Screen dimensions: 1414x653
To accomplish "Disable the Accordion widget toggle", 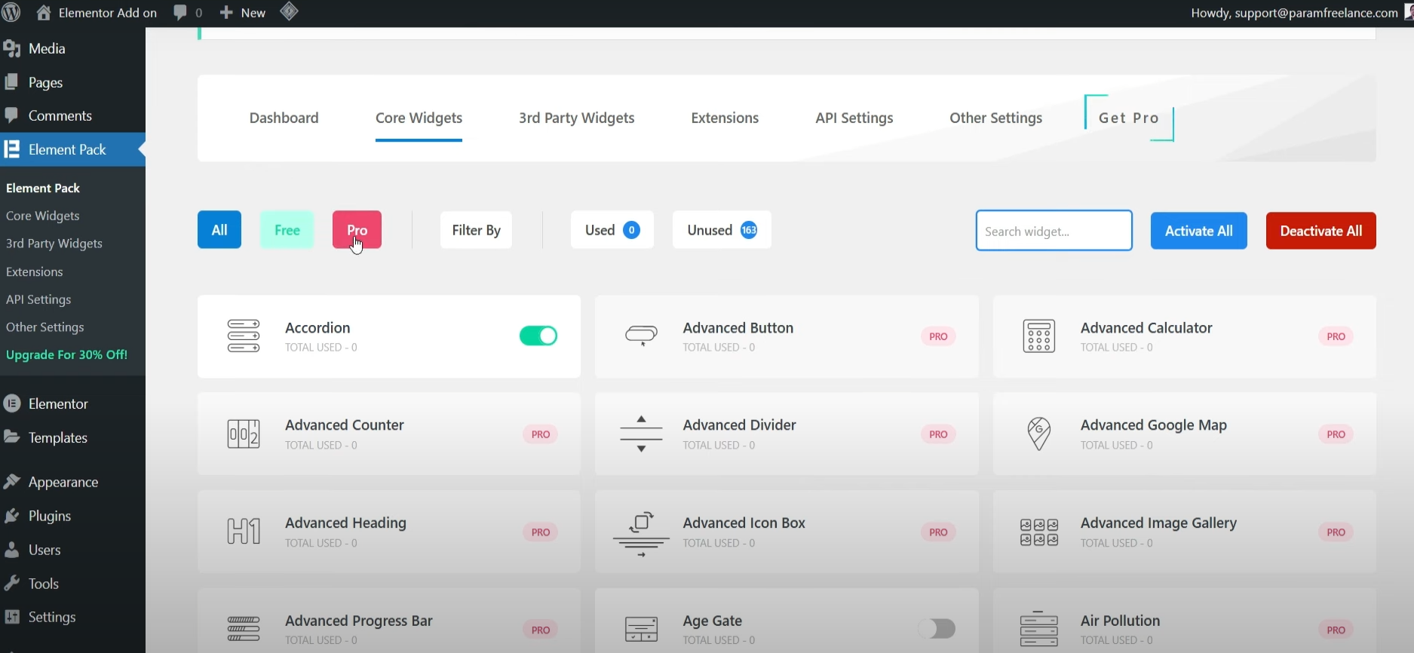I will coord(538,336).
